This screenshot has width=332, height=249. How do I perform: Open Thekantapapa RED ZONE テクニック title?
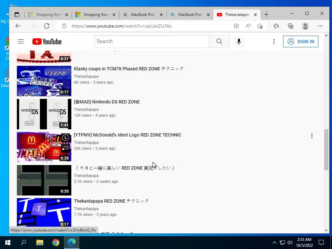point(111,201)
